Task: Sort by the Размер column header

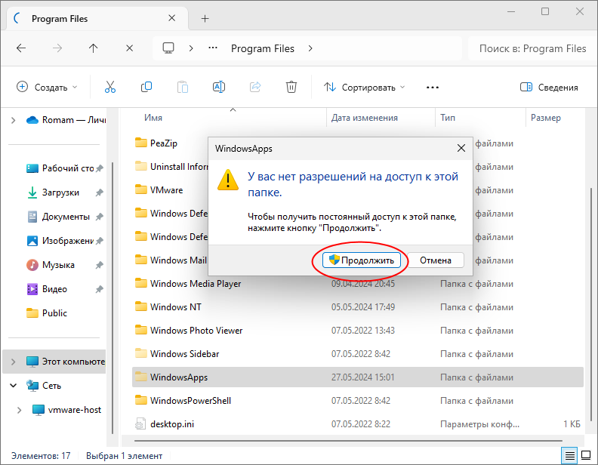Action: [546, 118]
